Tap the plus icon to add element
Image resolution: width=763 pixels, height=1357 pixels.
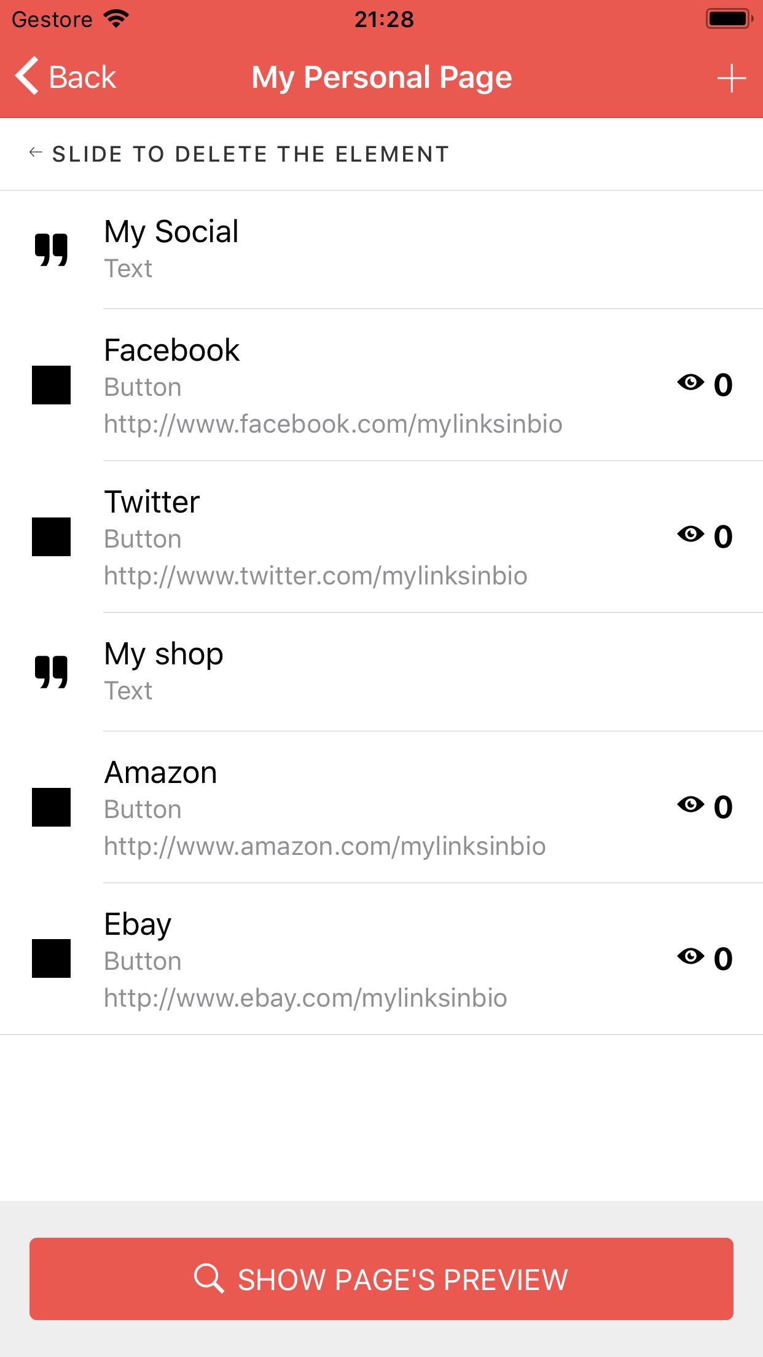731,77
